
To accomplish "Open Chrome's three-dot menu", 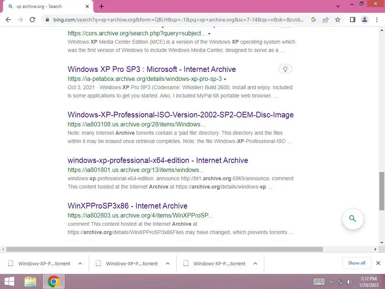I will coord(377,20).
